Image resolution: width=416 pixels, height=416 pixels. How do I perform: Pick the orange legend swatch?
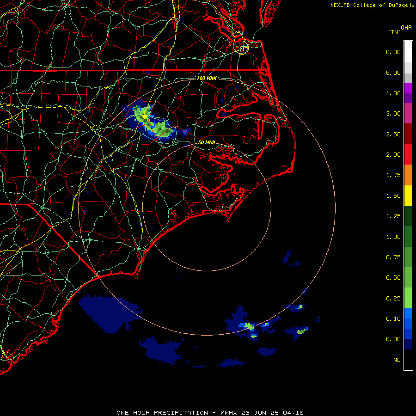click(408, 175)
